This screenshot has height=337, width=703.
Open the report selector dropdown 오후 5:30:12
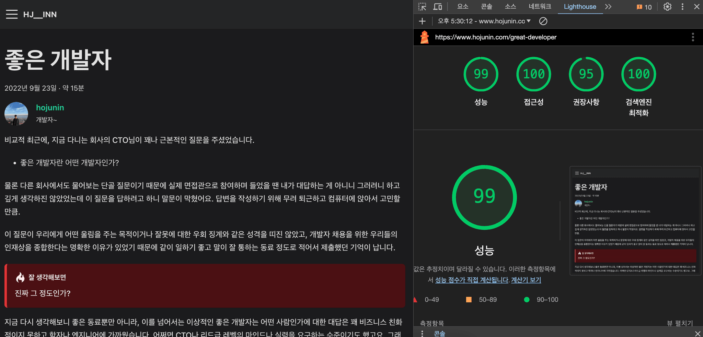[x=484, y=21]
